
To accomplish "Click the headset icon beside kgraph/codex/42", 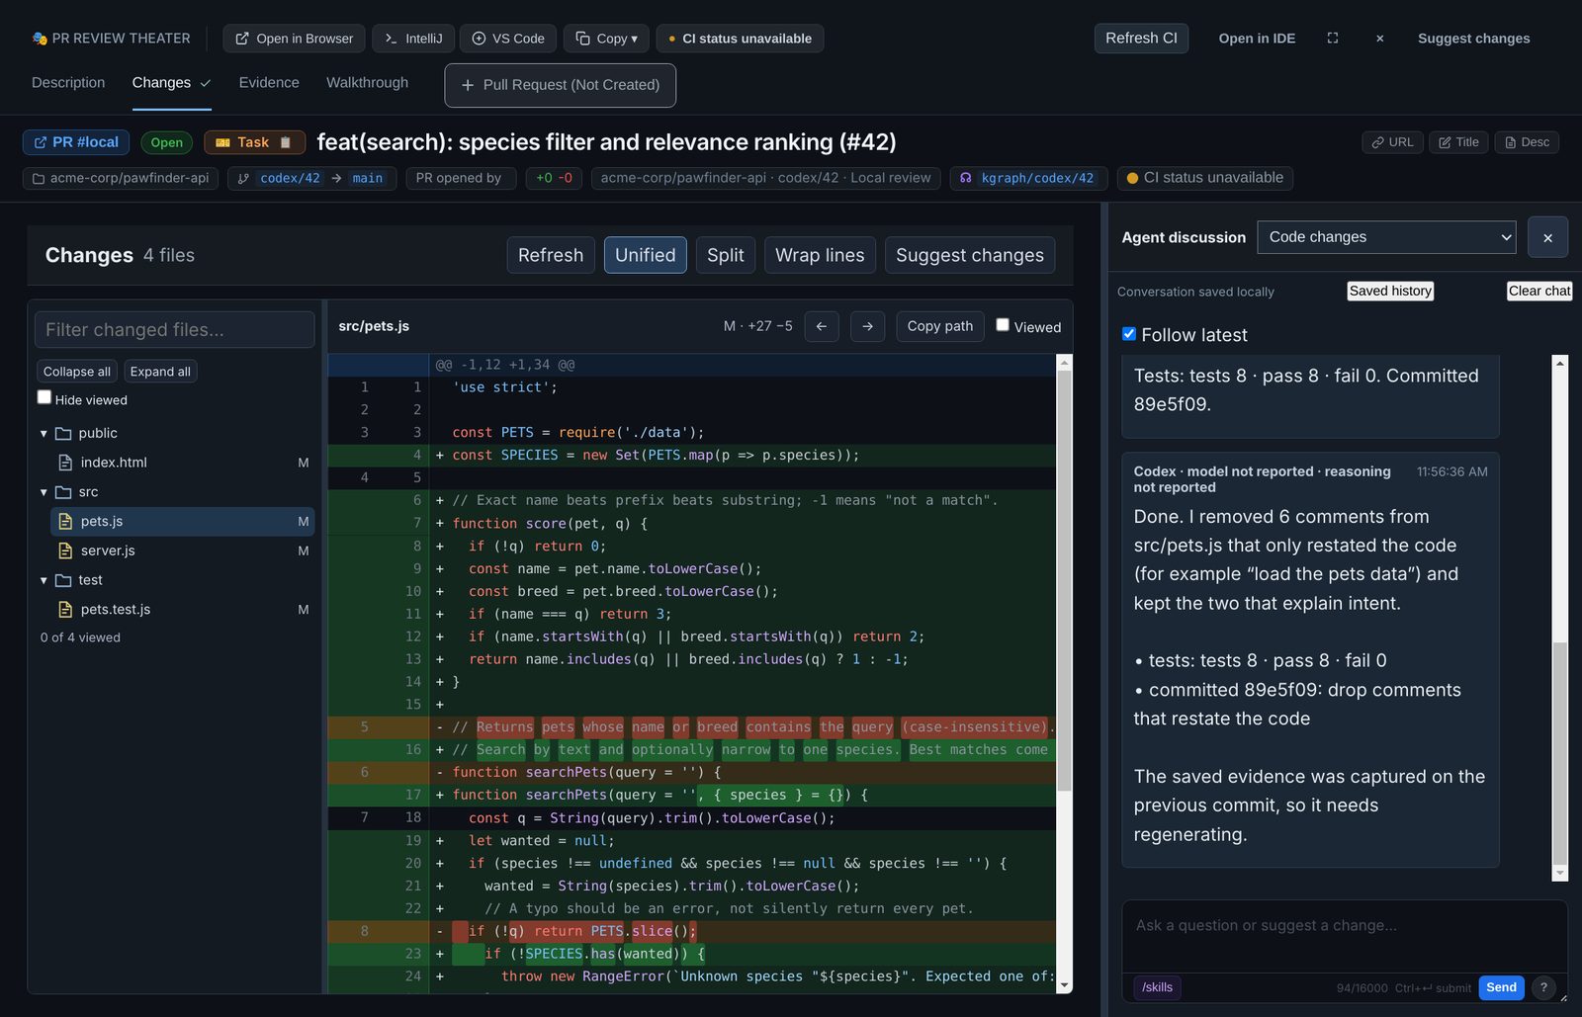I will pyautogui.click(x=966, y=178).
